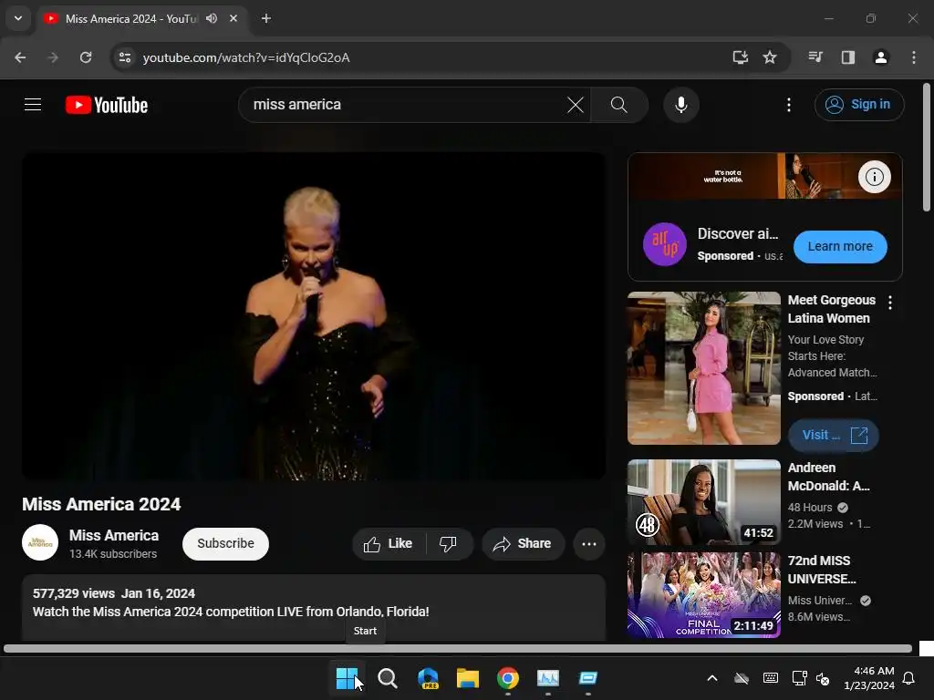Open the tab search dropdown arrow
The width and height of the screenshot is (934, 700).
(x=18, y=18)
